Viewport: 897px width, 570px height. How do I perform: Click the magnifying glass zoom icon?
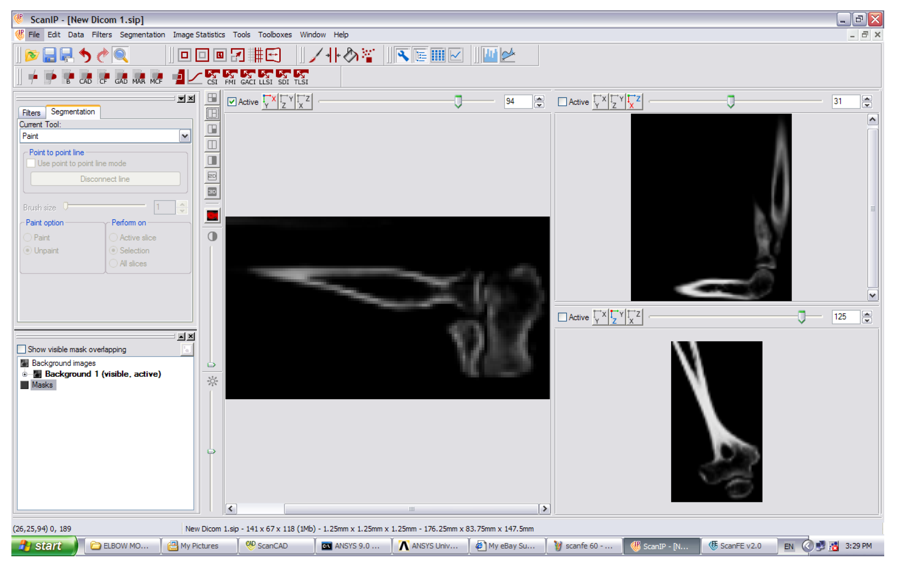[121, 55]
